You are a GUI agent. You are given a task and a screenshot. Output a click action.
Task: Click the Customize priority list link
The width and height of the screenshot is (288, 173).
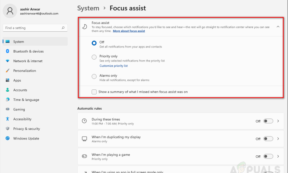(114, 66)
